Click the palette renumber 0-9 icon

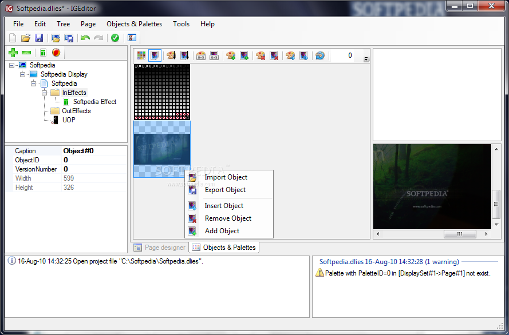[x=201, y=55]
